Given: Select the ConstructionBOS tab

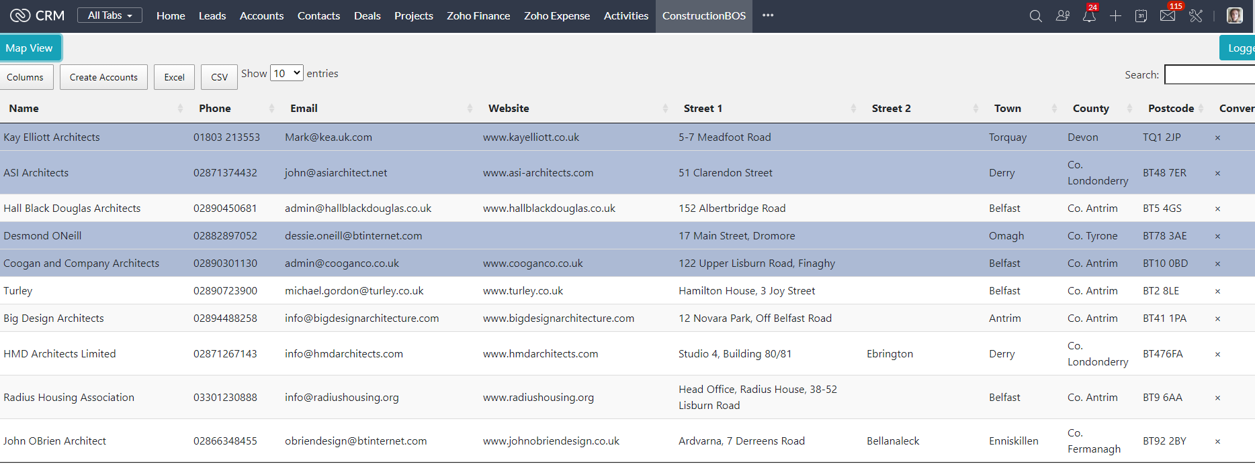Looking at the screenshot, I should click(704, 15).
